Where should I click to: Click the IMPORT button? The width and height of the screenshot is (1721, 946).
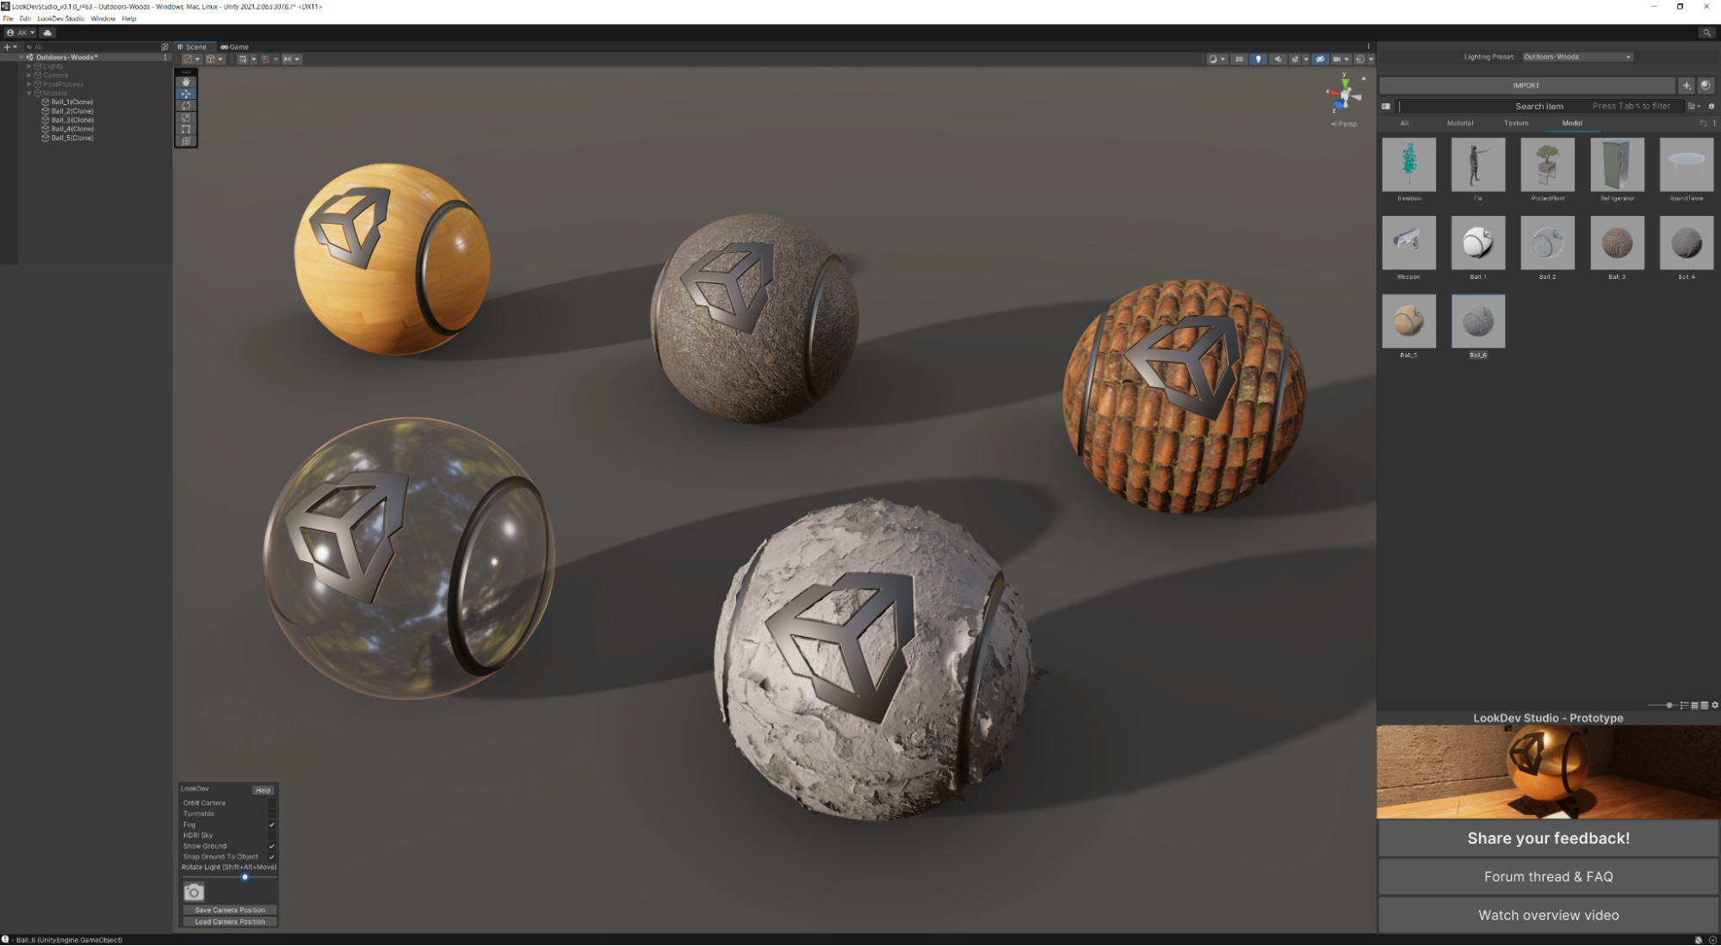tap(1526, 85)
